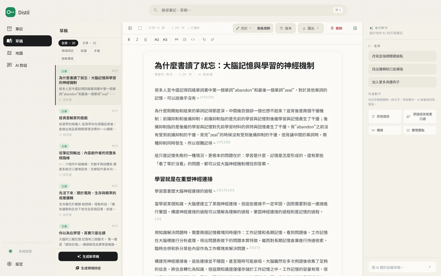Click citation [22] in first paragraph

[211, 97]
